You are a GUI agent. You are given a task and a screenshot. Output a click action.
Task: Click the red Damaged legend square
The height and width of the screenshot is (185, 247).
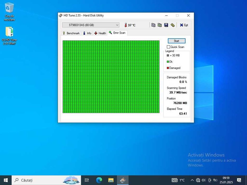168,68
